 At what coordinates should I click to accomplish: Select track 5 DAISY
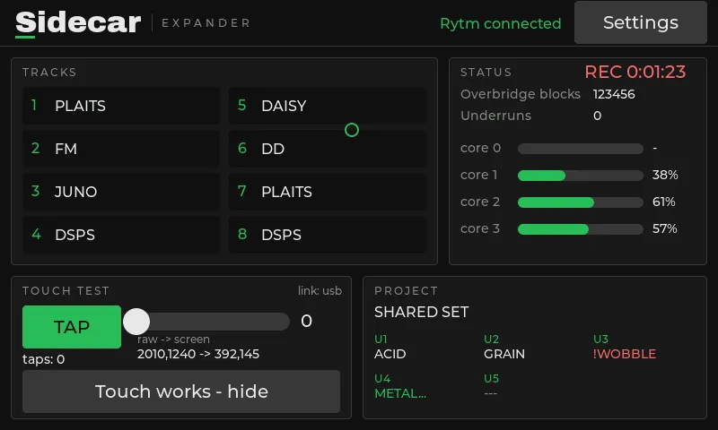coord(328,106)
